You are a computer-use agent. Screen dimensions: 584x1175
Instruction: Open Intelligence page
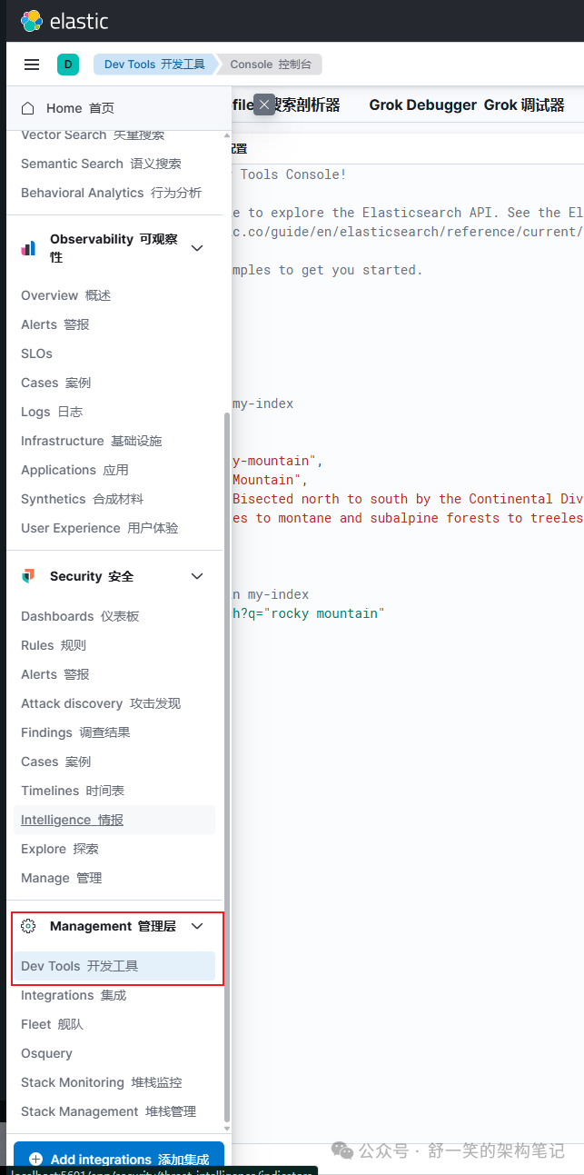[x=114, y=820]
